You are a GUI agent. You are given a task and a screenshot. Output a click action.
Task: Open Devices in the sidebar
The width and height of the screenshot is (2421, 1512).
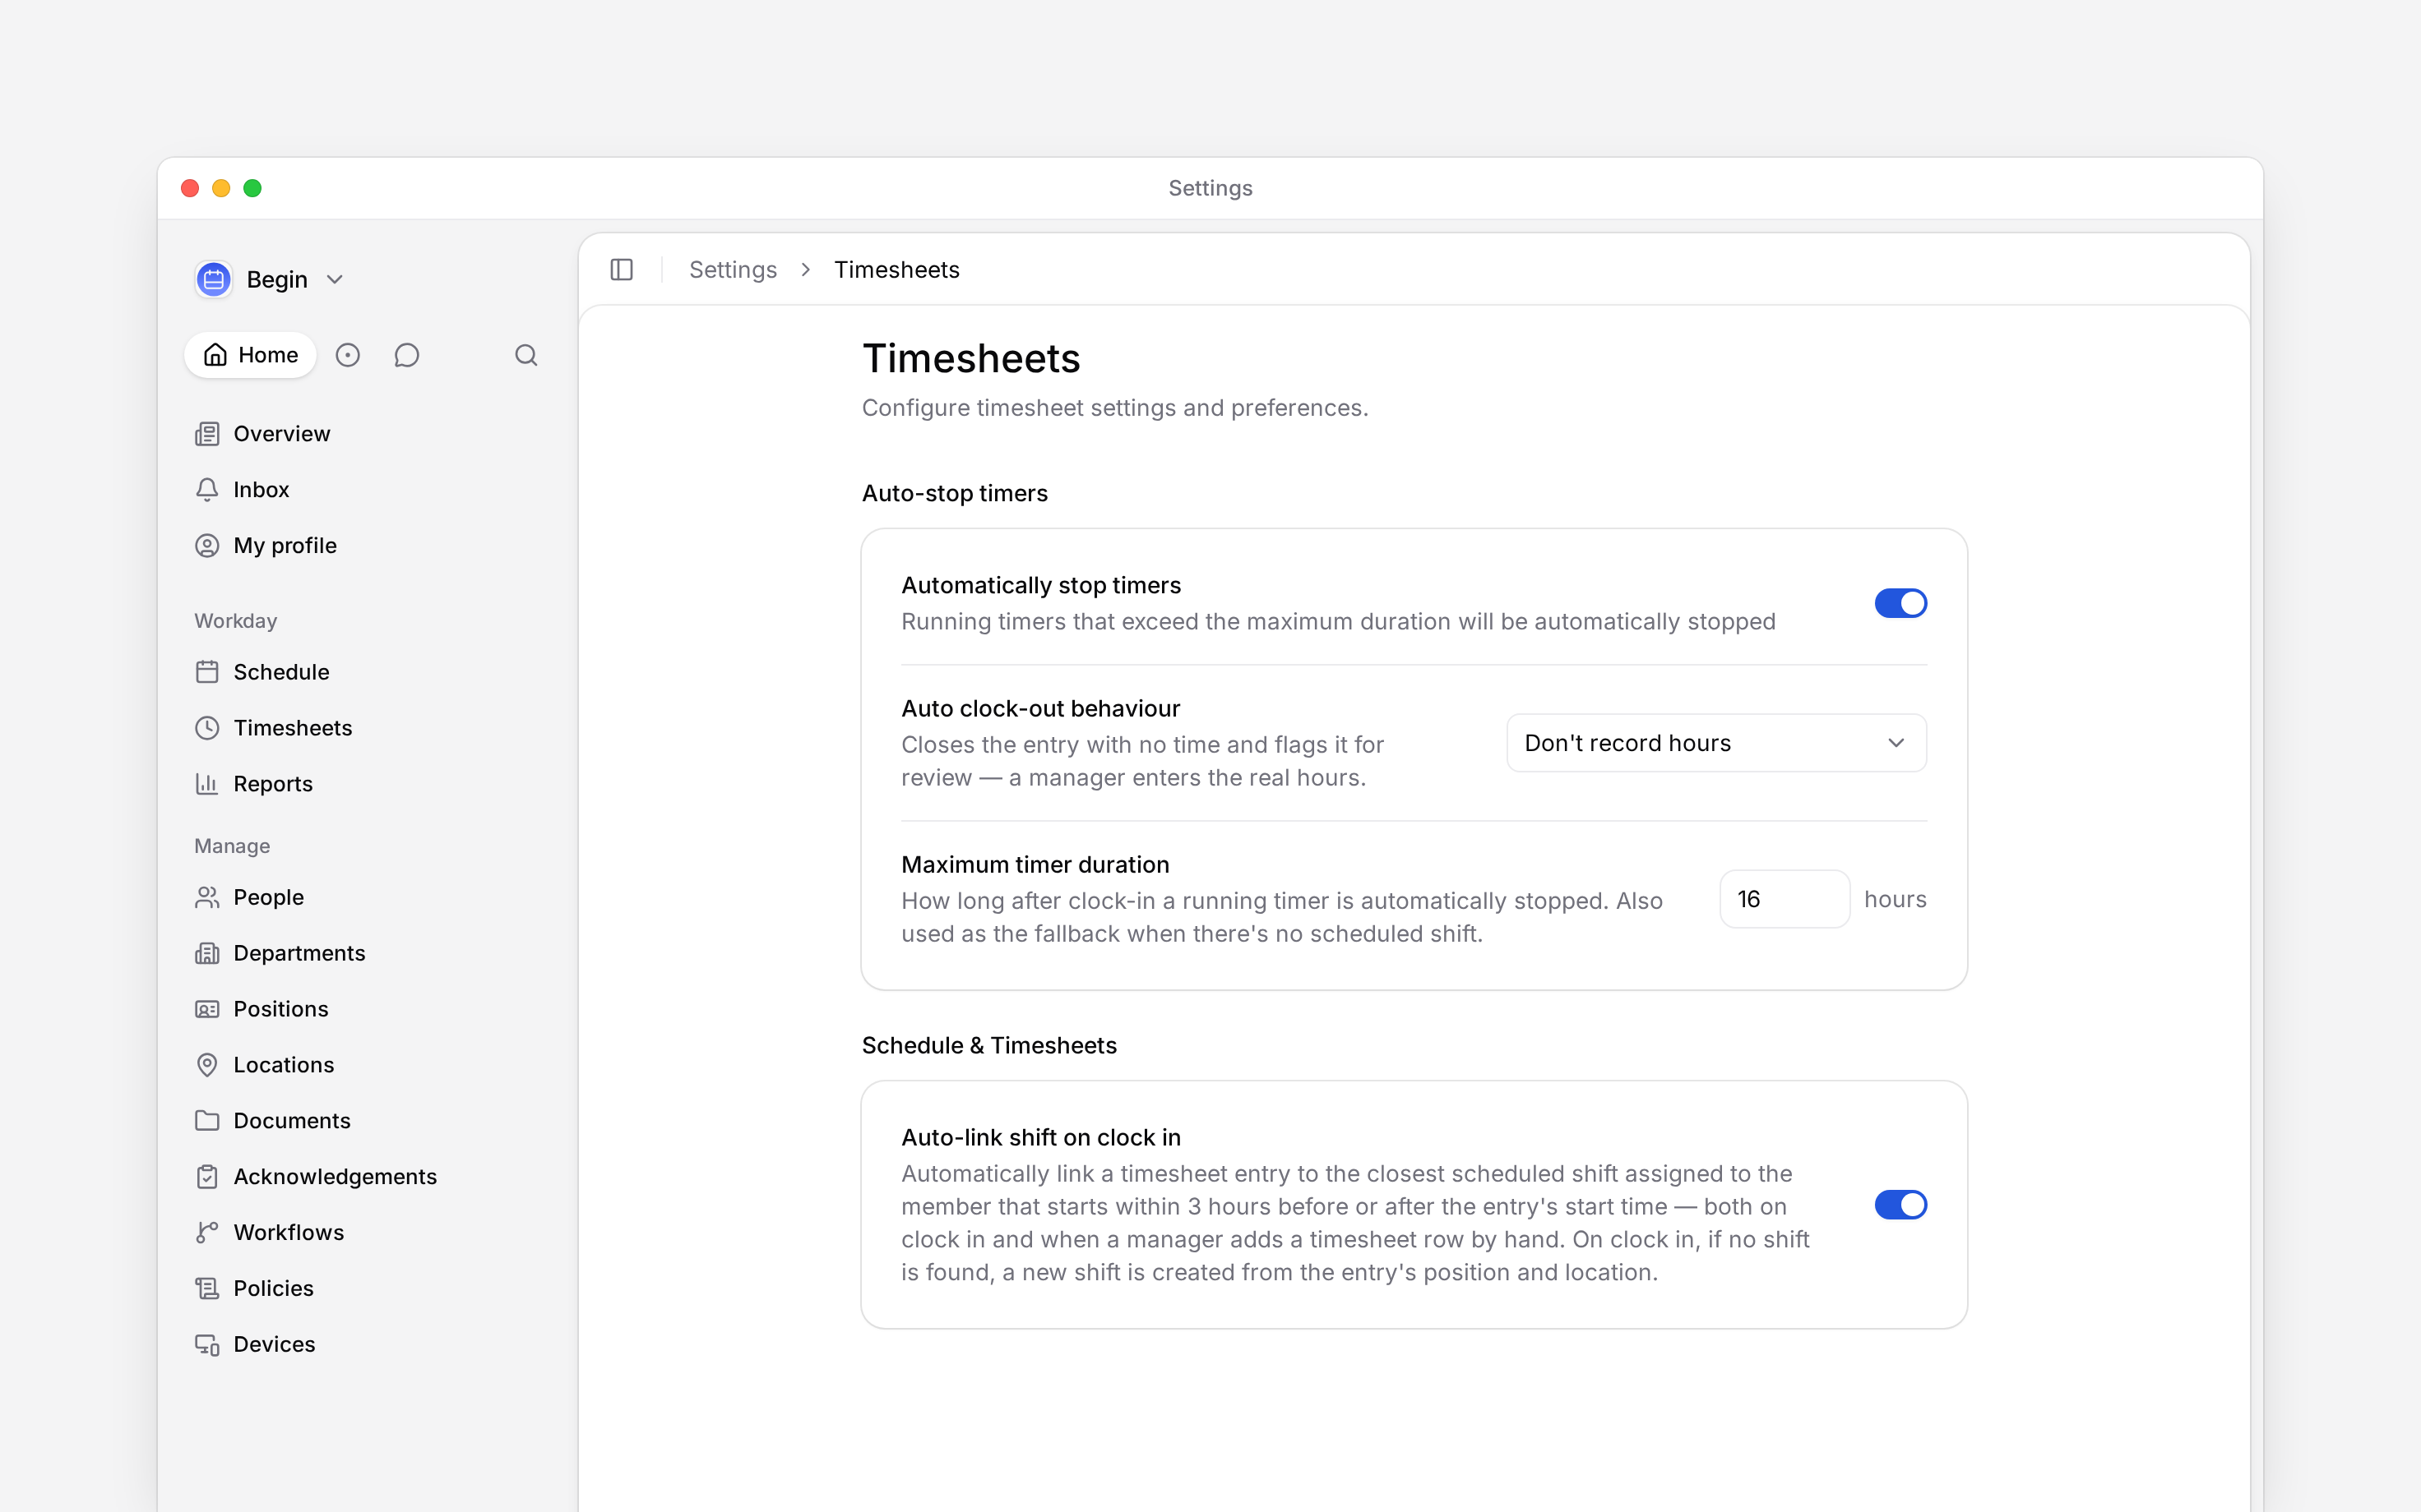click(x=274, y=1345)
